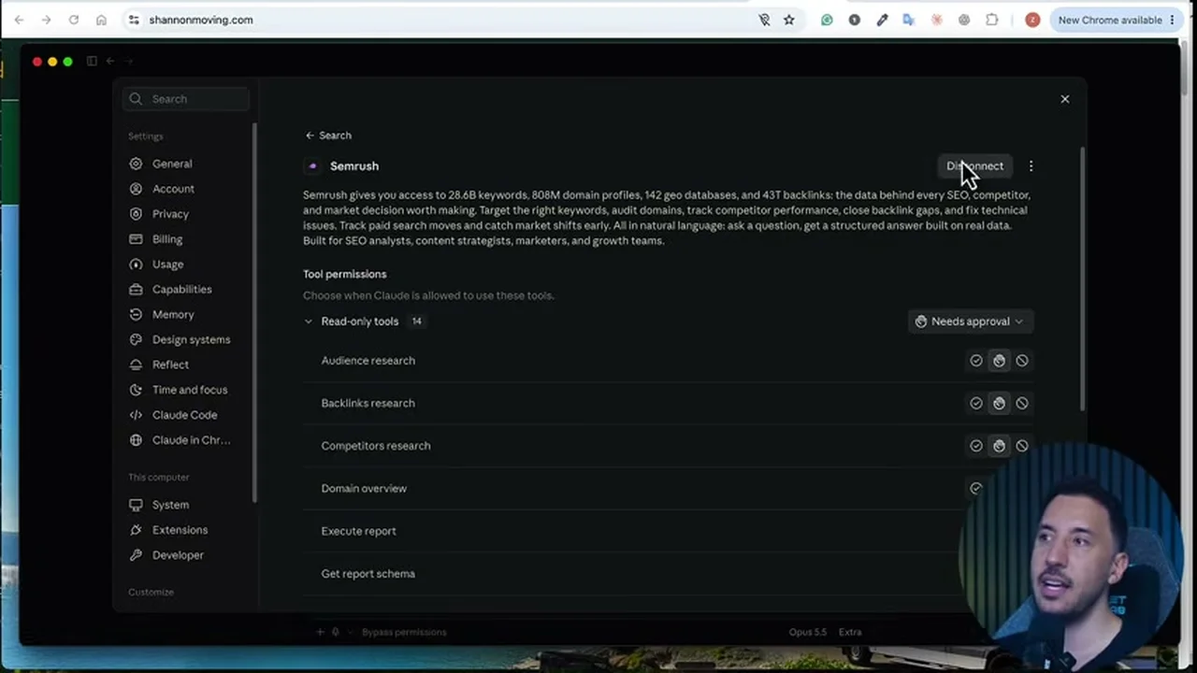Click the Design systems palette icon
The width and height of the screenshot is (1197, 673).
coord(136,340)
